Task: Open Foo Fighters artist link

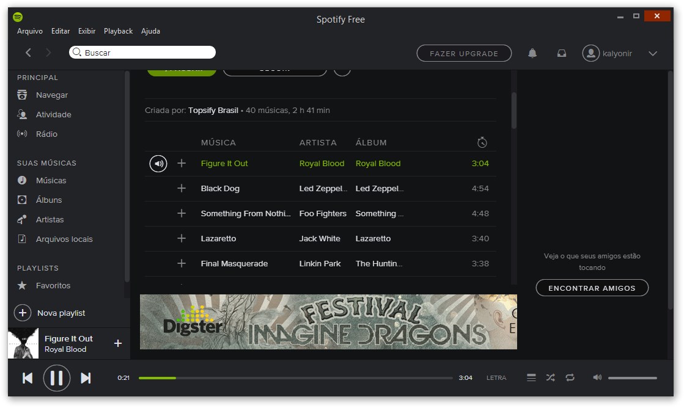Action: point(323,214)
